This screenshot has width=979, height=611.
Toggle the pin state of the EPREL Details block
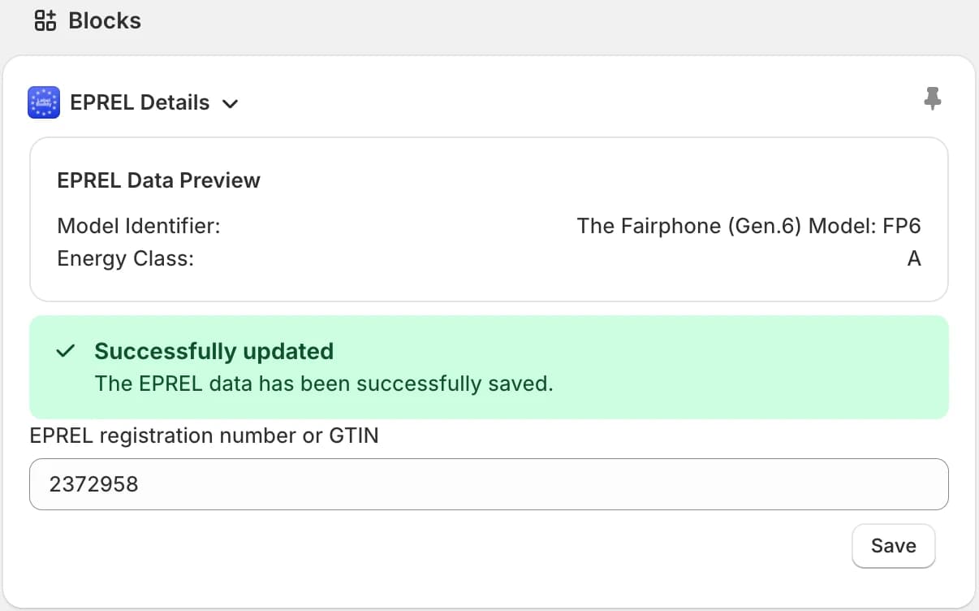[x=932, y=99]
